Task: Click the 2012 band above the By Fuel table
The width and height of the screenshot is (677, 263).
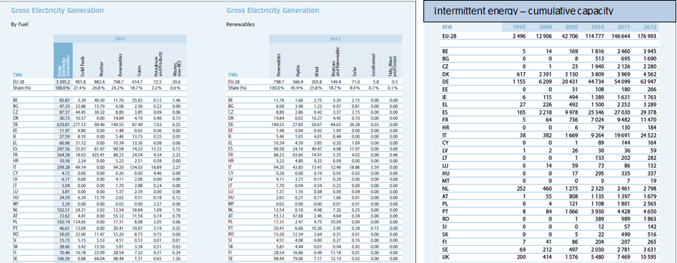Action: (120, 39)
